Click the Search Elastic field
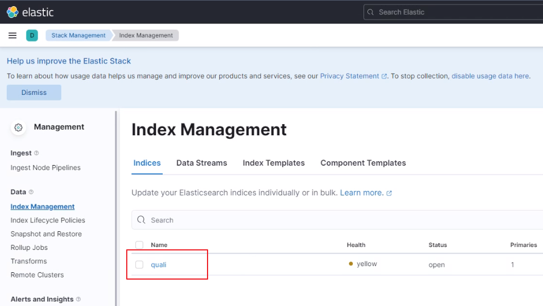The width and height of the screenshot is (543, 306). coord(454,12)
